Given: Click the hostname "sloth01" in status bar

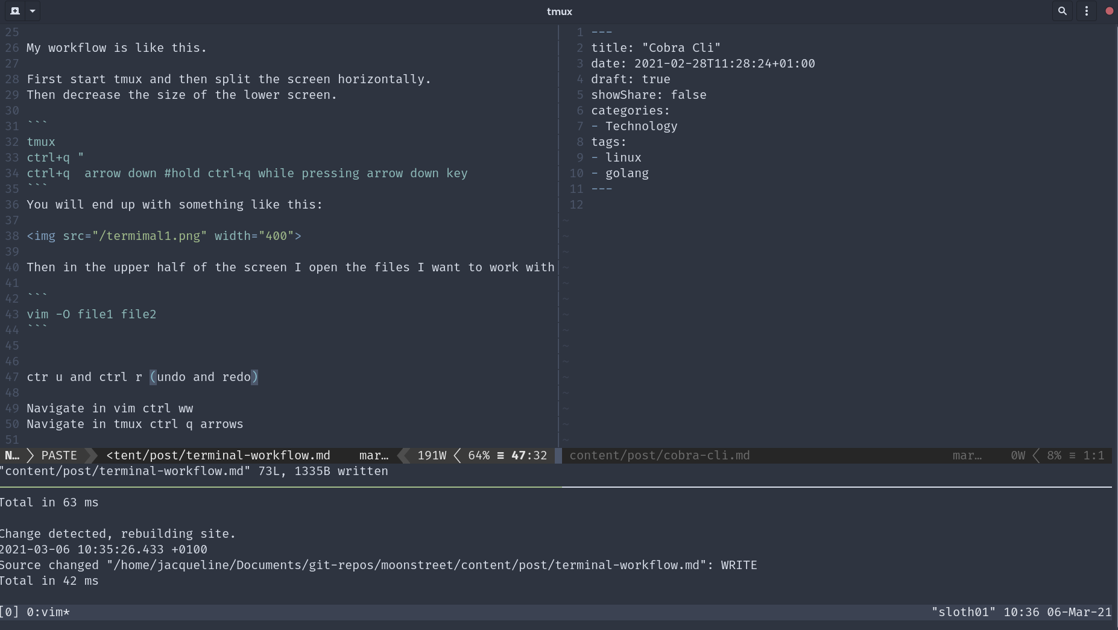Looking at the screenshot, I should click(x=964, y=612).
